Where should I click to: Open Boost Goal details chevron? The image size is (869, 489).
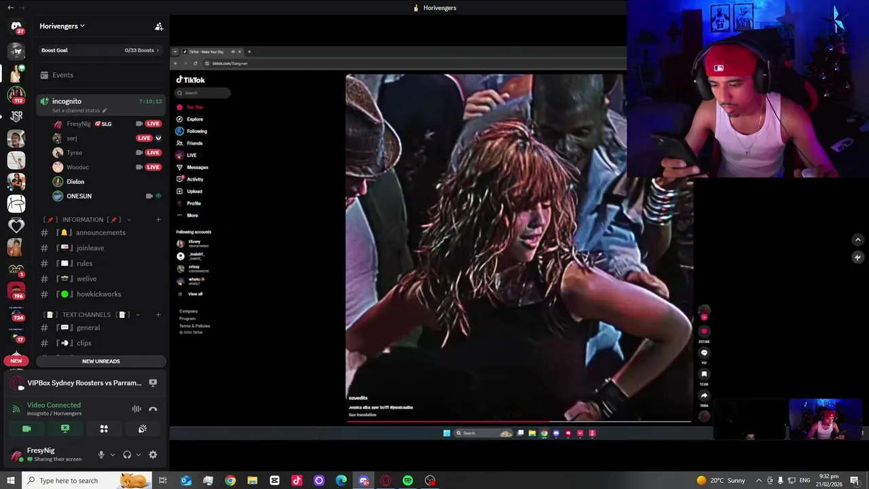tap(158, 50)
